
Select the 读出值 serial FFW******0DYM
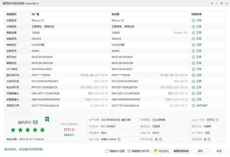click(121, 75)
